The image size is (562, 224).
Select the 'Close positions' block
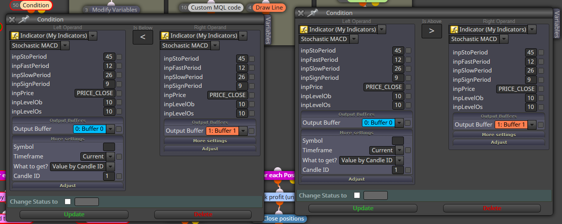pos(284,219)
